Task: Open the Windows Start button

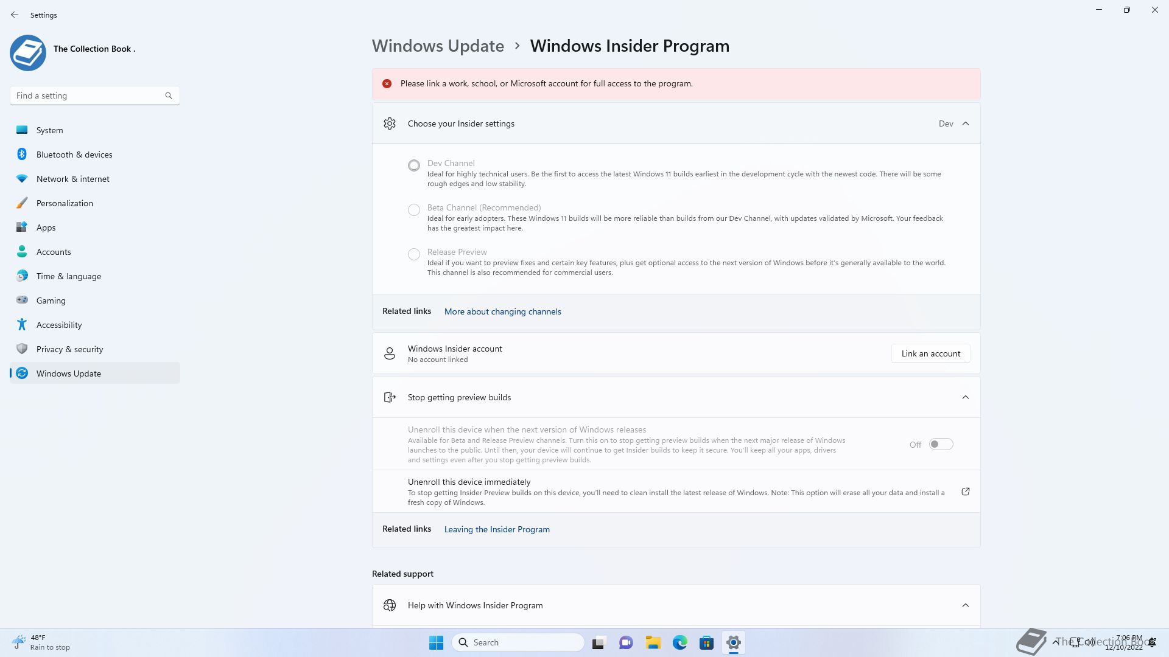Action: 436,642
